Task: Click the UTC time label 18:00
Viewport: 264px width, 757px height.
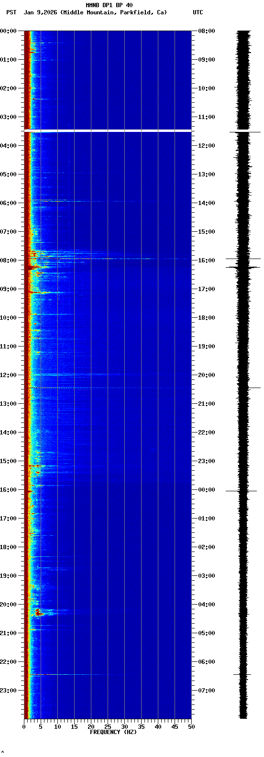Action: [x=207, y=318]
